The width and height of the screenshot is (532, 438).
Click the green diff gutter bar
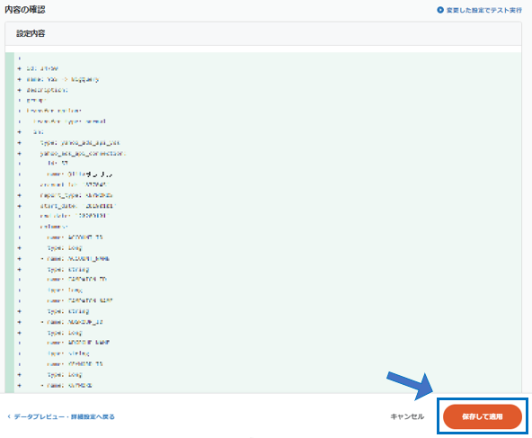pos(10,222)
